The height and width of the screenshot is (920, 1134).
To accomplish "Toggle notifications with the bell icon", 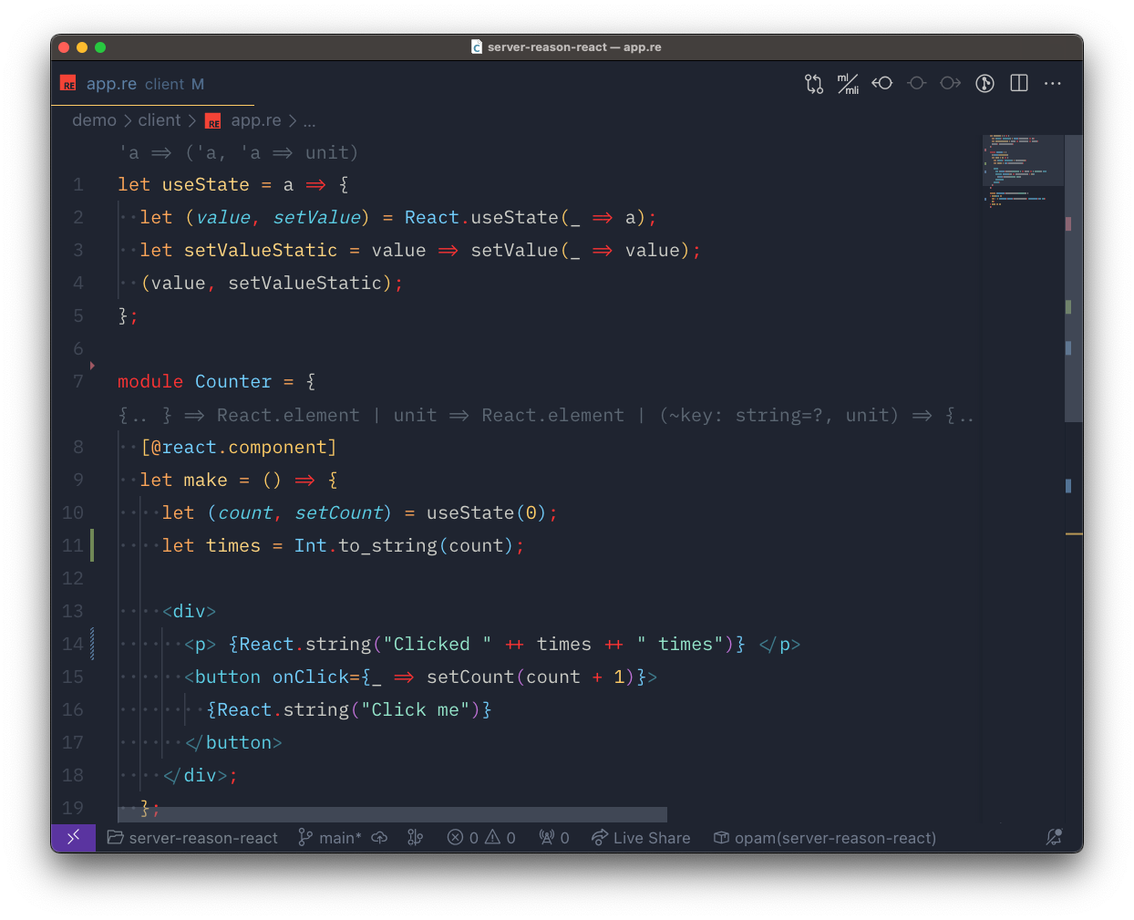I will tap(1054, 837).
